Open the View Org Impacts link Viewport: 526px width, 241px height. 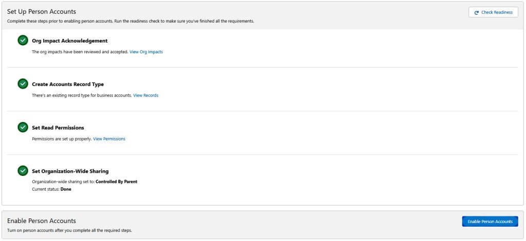pyautogui.click(x=146, y=52)
